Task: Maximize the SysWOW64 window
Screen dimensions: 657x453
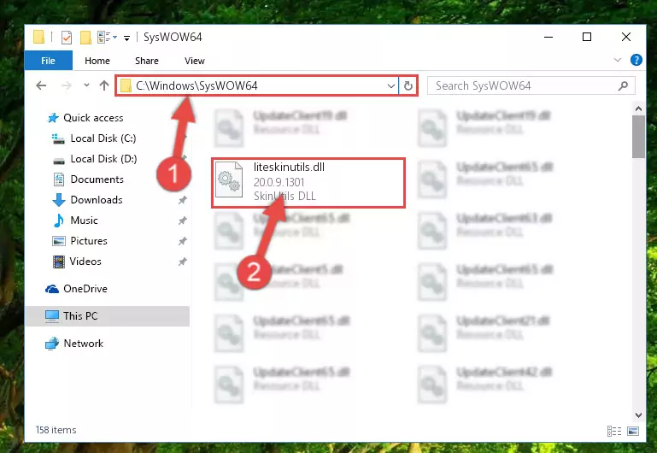Action: pos(587,37)
